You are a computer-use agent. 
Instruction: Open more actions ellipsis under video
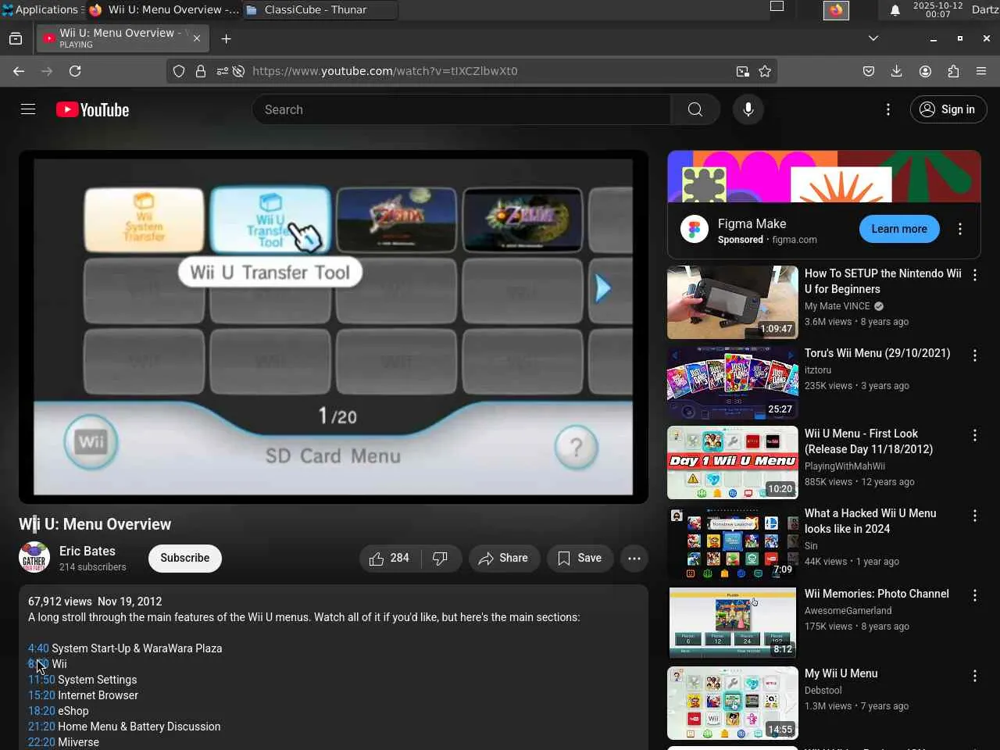pyautogui.click(x=634, y=558)
